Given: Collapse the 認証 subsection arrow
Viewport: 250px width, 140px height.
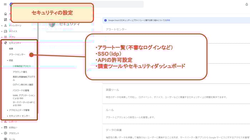Looking at the screenshot, I should coord(7,61).
